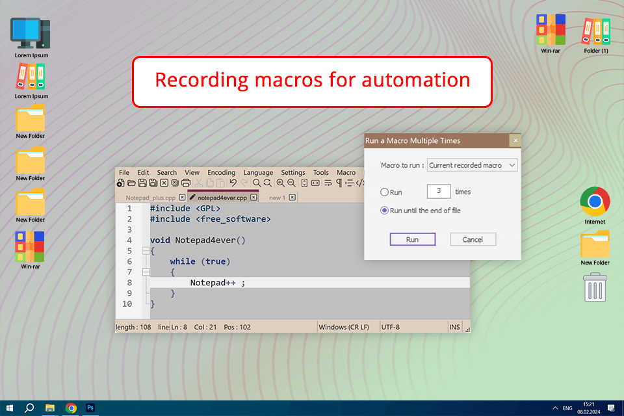Screen dimensions: 624x416
Task: Select Run until the end of file
Action: [384, 211]
